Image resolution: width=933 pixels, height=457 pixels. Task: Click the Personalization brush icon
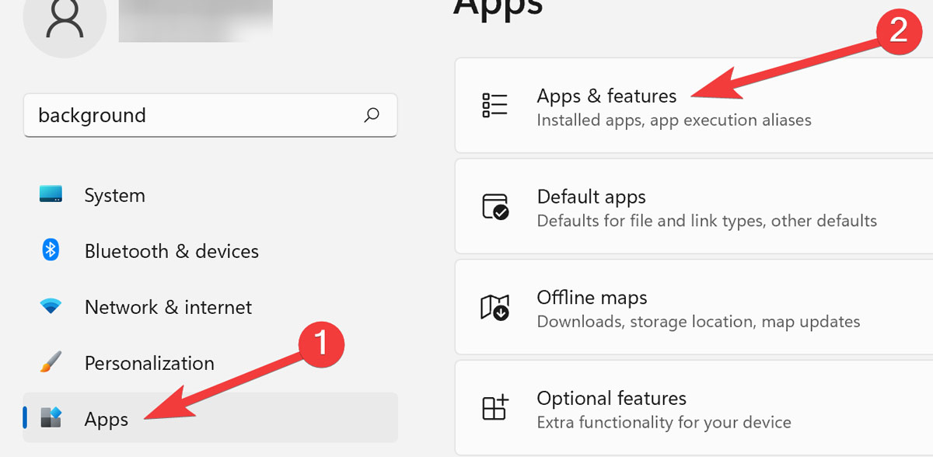tap(50, 362)
